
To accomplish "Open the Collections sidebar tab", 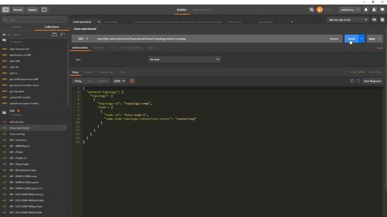I will coord(52,27).
